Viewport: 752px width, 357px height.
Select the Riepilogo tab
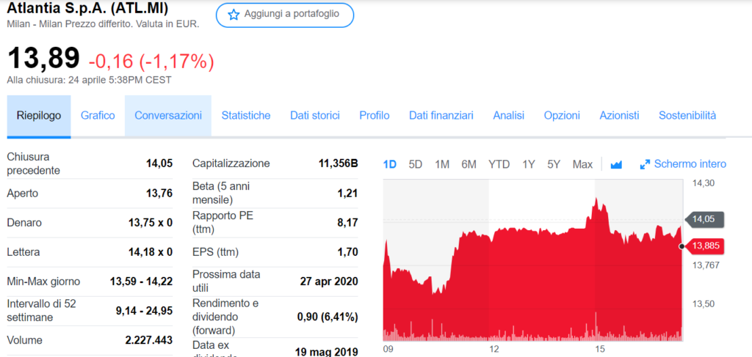pos(39,117)
